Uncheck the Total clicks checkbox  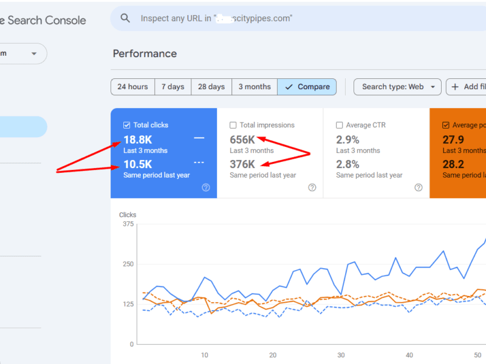(x=126, y=125)
